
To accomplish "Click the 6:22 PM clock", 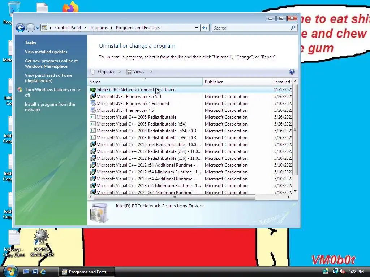I will coord(356,272).
